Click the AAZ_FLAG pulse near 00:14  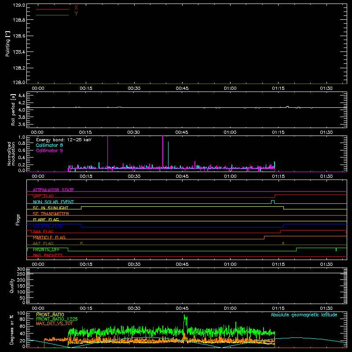[81, 243]
